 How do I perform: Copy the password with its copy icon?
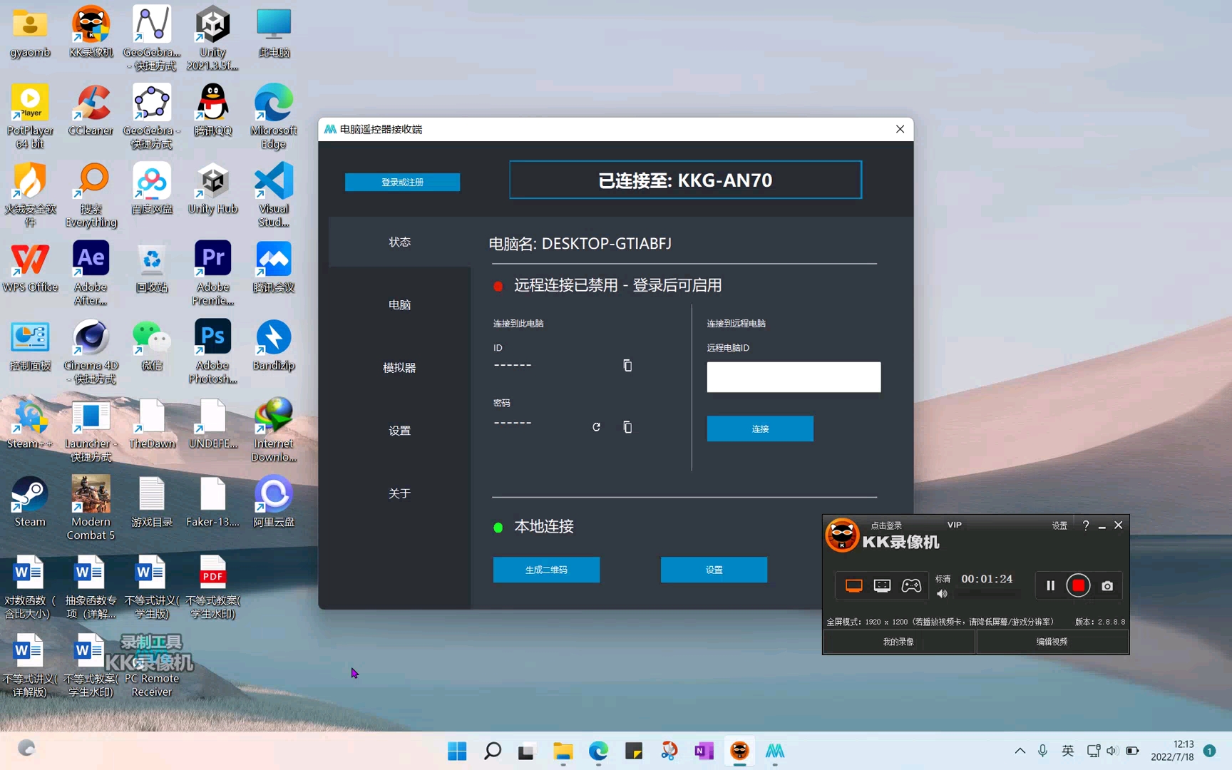click(627, 427)
